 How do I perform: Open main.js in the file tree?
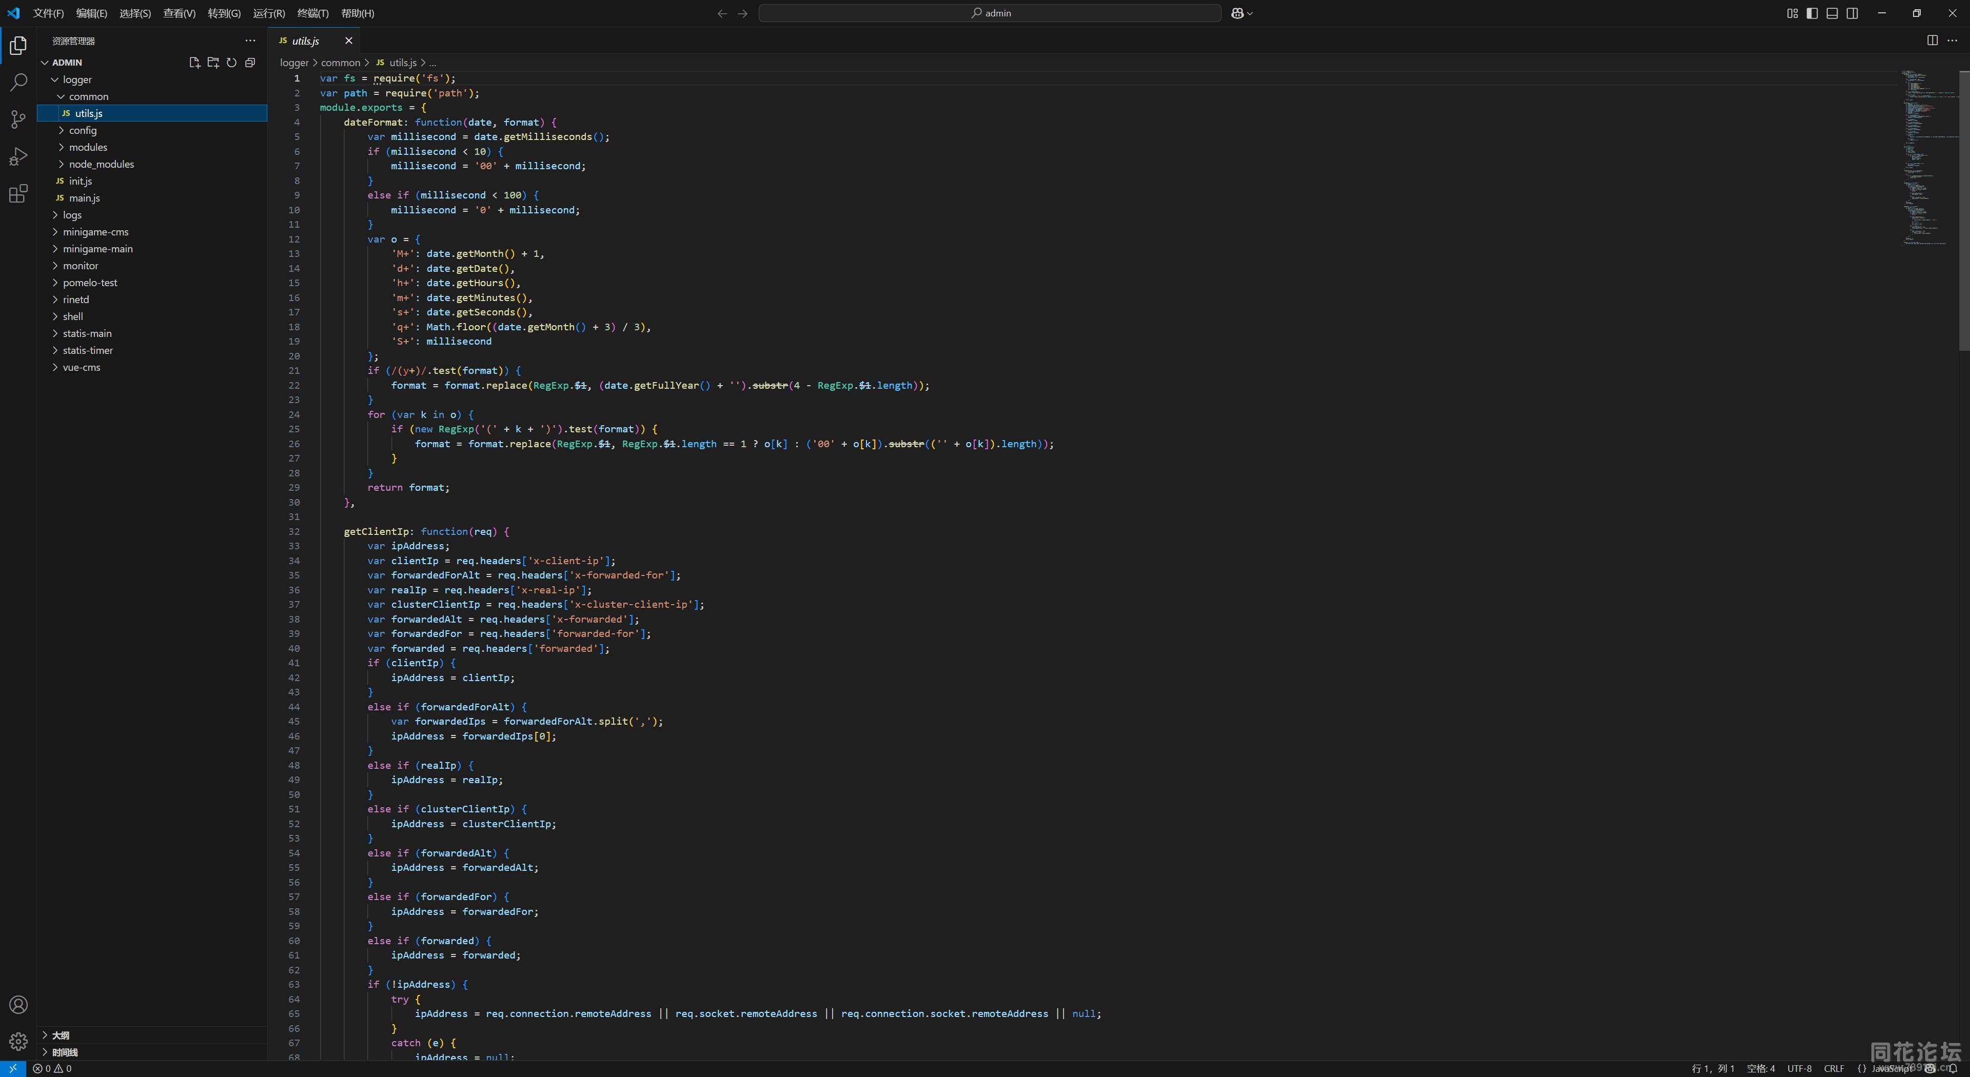coord(152,198)
